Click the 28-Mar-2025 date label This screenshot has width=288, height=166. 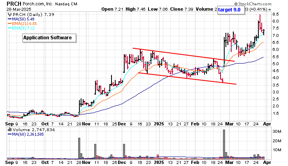pos(19,9)
